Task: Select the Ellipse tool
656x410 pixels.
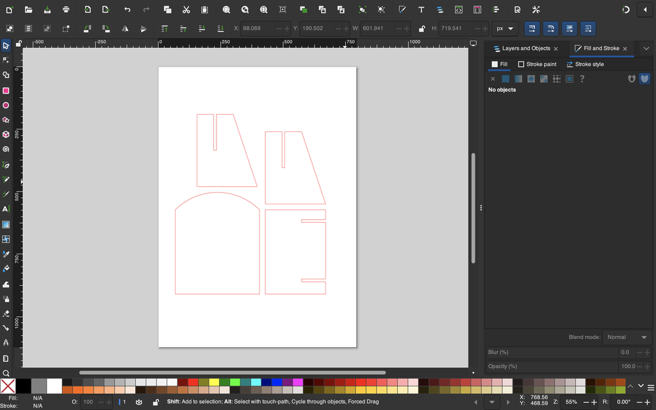Action: [x=6, y=106]
